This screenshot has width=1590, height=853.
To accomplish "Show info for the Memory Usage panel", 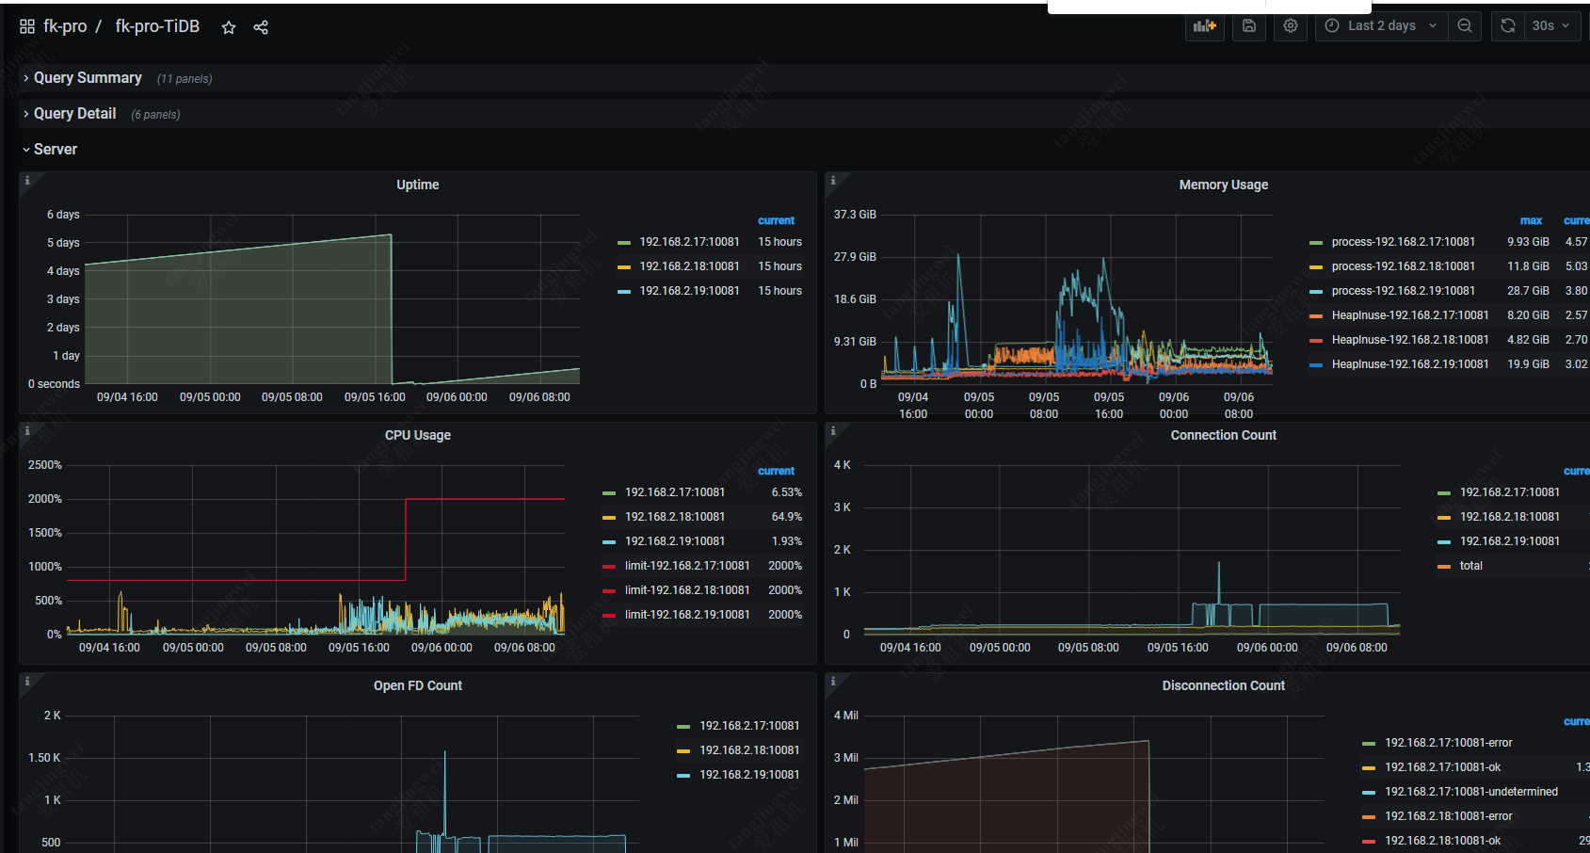I will click(x=832, y=180).
